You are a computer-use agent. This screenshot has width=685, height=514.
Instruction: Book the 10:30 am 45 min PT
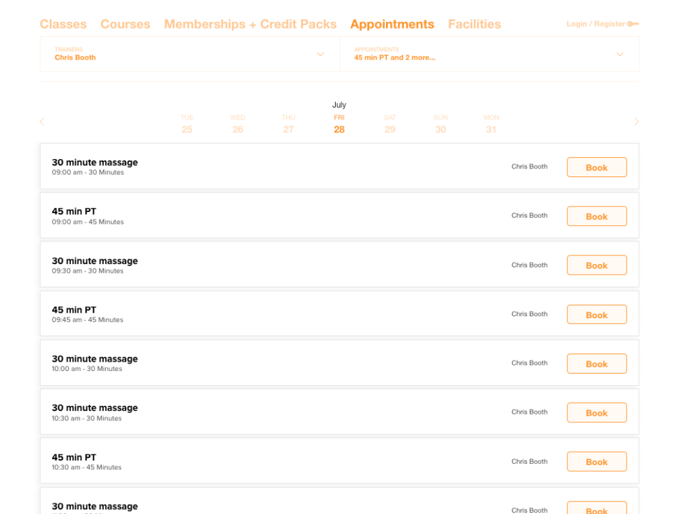[596, 462]
